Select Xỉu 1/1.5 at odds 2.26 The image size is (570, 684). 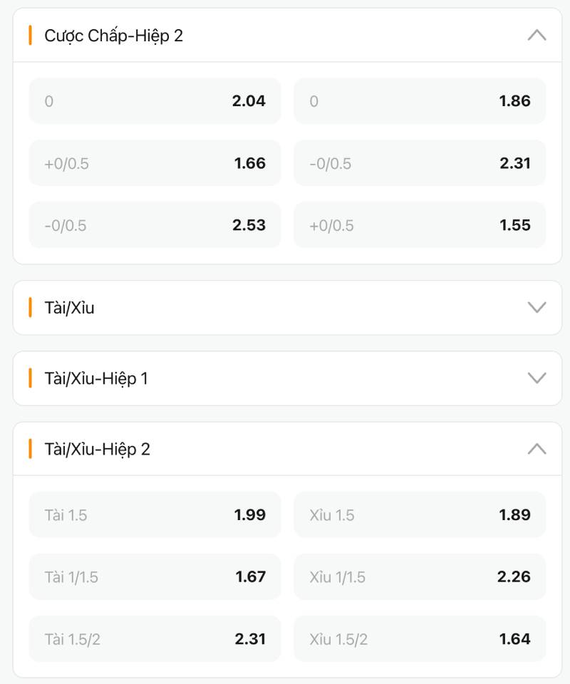click(420, 576)
